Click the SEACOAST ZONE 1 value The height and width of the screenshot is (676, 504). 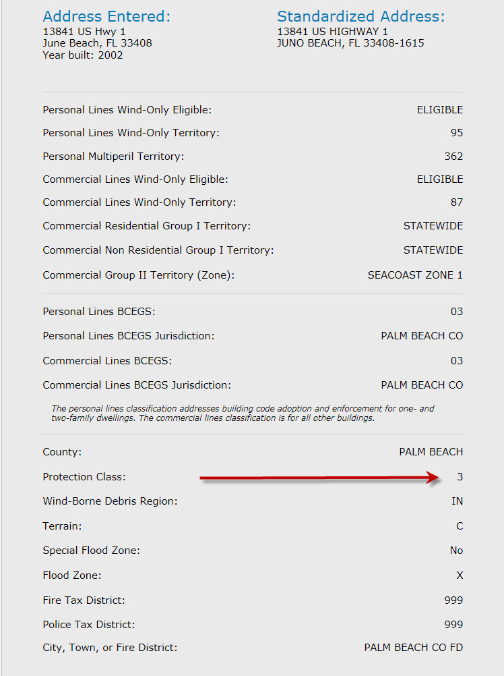415,275
